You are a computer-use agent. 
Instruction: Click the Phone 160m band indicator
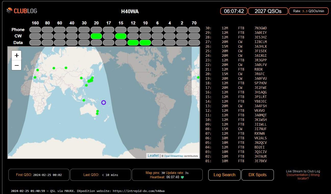35,30
